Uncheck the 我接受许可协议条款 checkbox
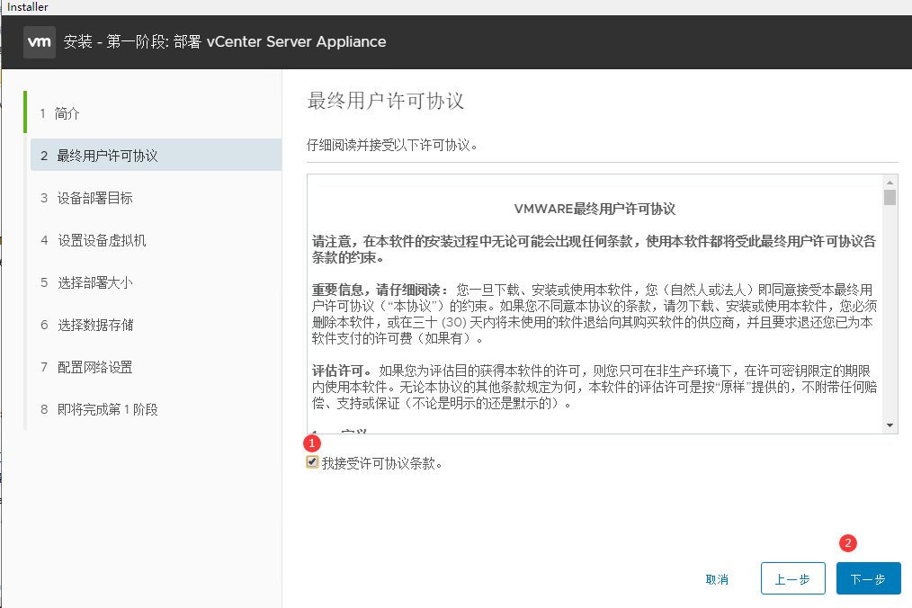The width and height of the screenshot is (912, 608). pos(312,462)
